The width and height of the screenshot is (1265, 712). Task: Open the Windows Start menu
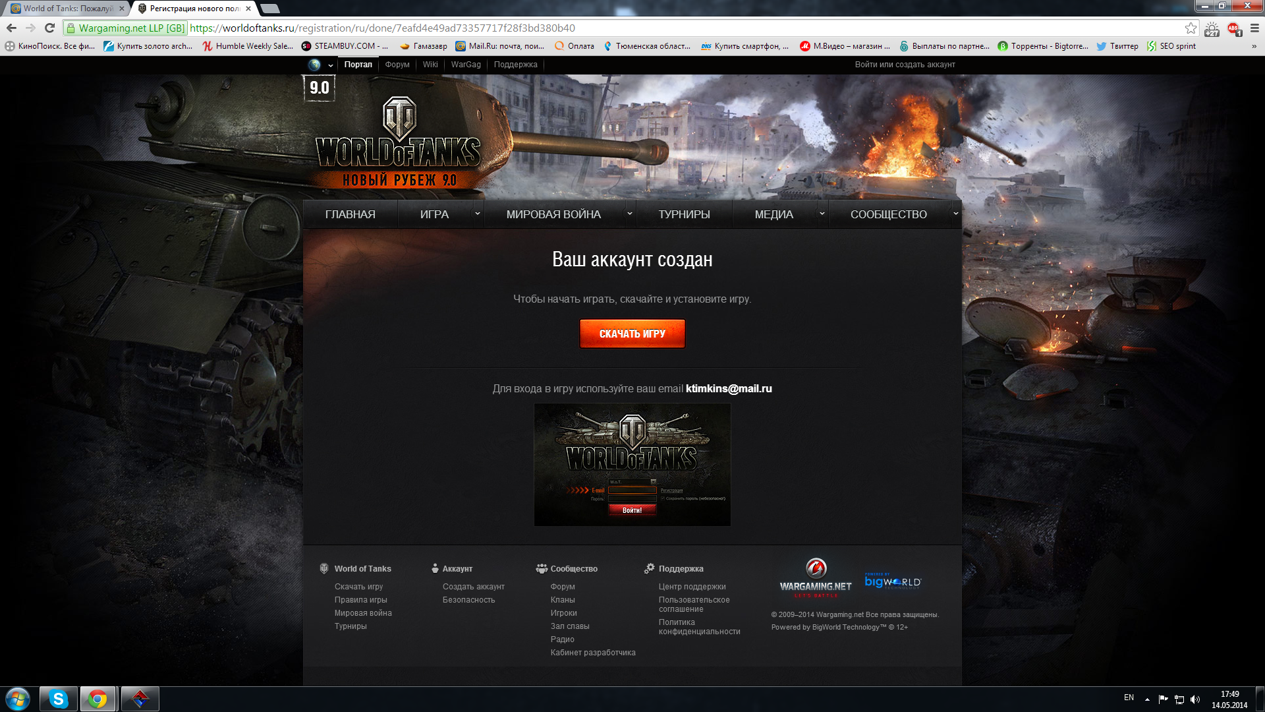[x=18, y=699]
